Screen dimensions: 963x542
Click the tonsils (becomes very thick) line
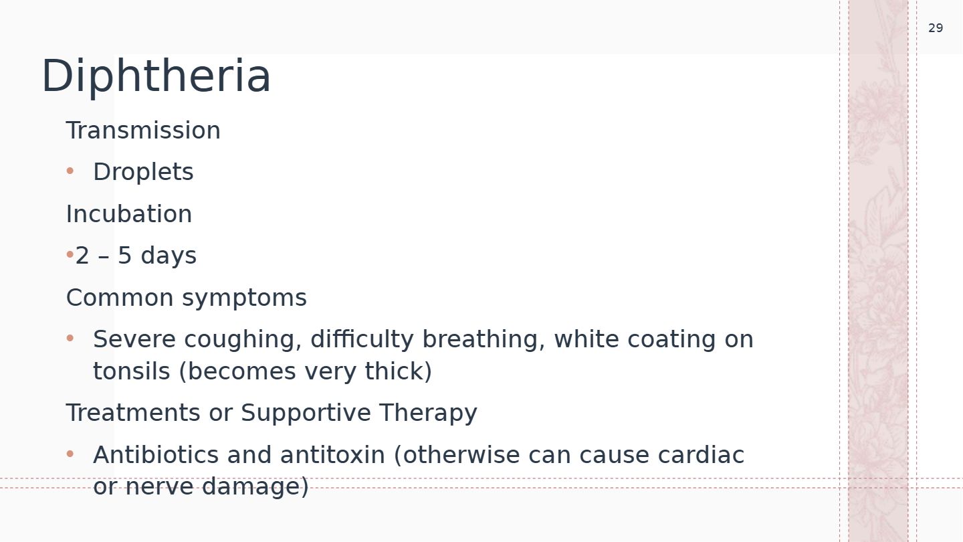click(263, 371)
